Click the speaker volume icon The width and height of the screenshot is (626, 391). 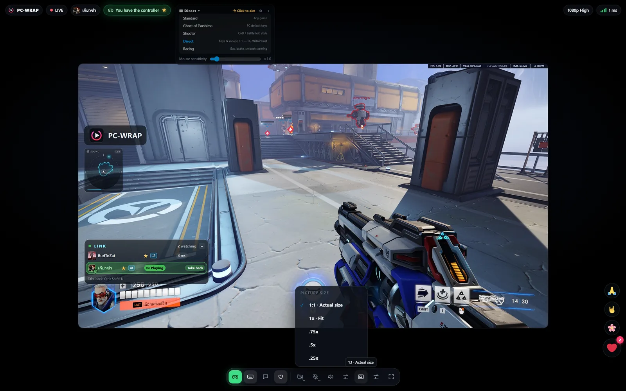(331, 377)
